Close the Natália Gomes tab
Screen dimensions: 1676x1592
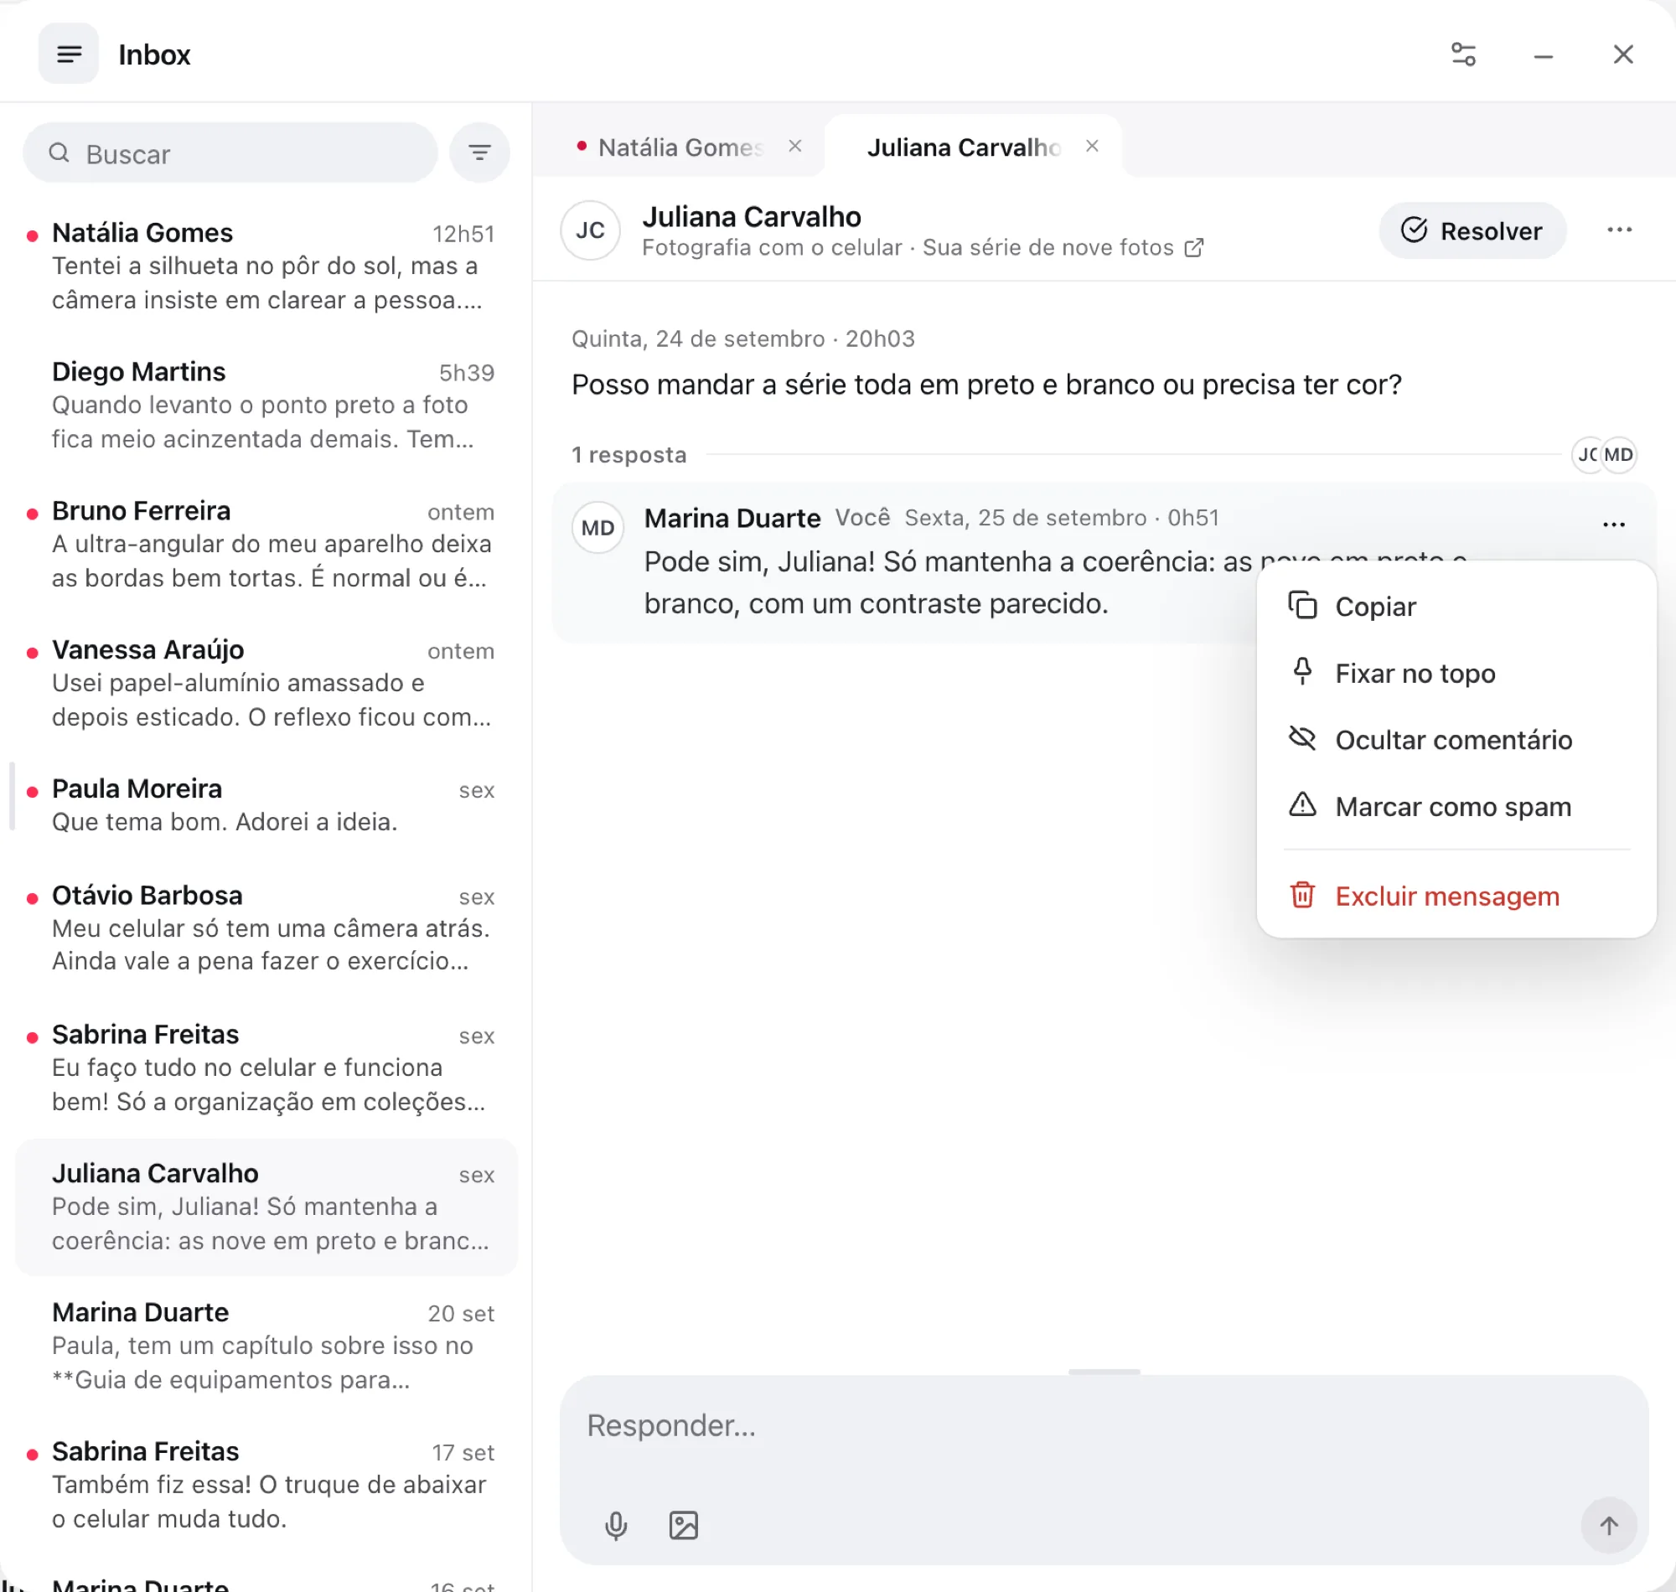795,146
